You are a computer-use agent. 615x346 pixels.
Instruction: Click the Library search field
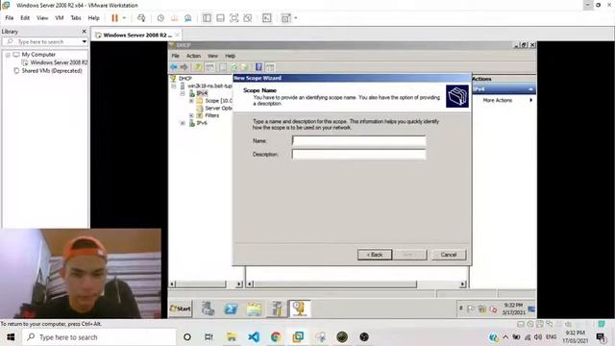tap(44, 41)
